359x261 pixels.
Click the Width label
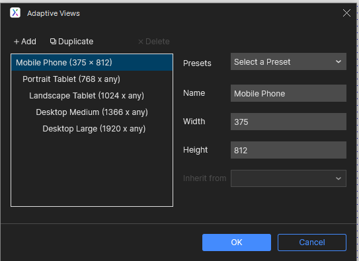click(194, 122)
